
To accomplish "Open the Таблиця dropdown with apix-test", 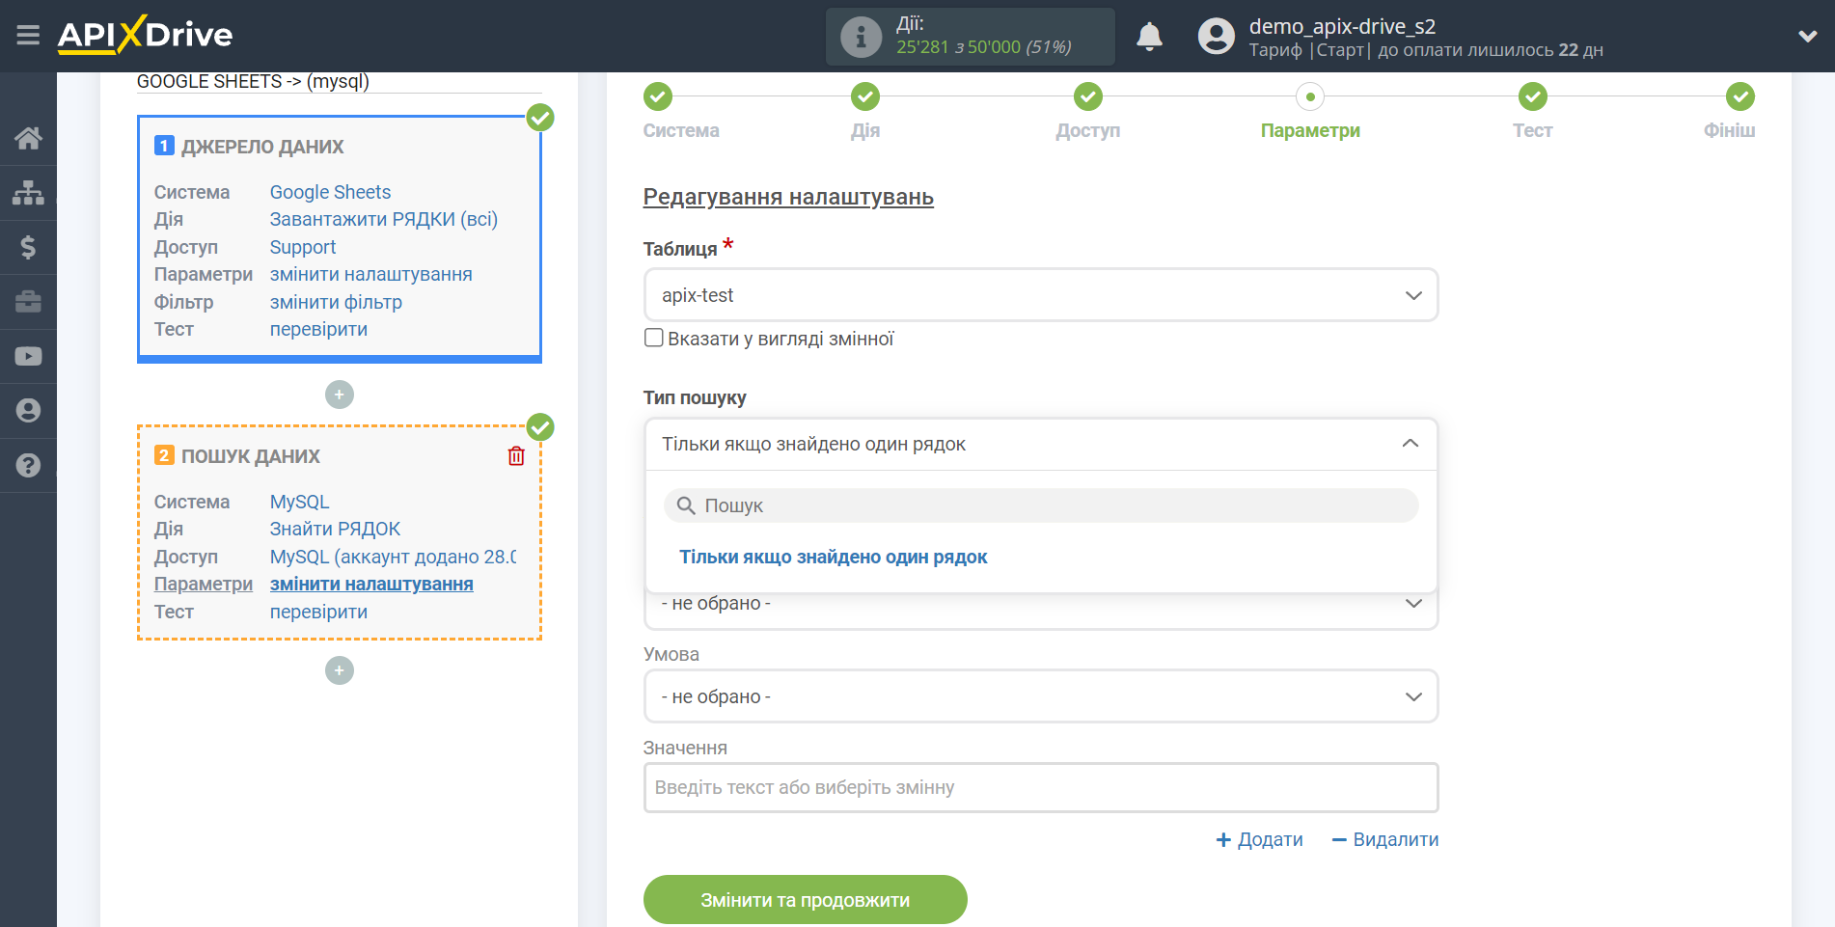I will [x=1041, y=295].
